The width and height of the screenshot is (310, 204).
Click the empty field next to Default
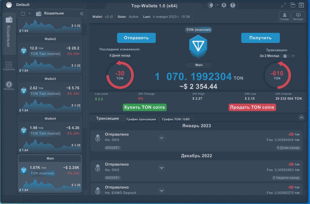pyautogui.click(x=60, y=5)
